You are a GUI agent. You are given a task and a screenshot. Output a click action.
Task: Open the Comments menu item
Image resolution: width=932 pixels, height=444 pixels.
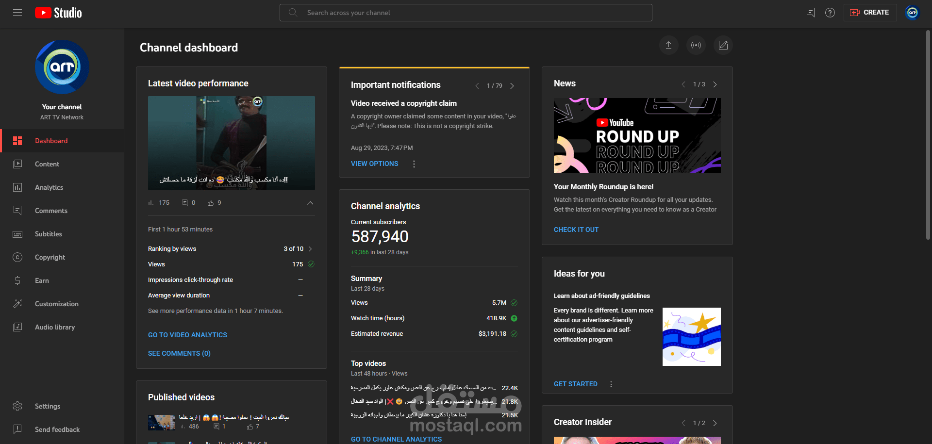[x=62, y=211]
